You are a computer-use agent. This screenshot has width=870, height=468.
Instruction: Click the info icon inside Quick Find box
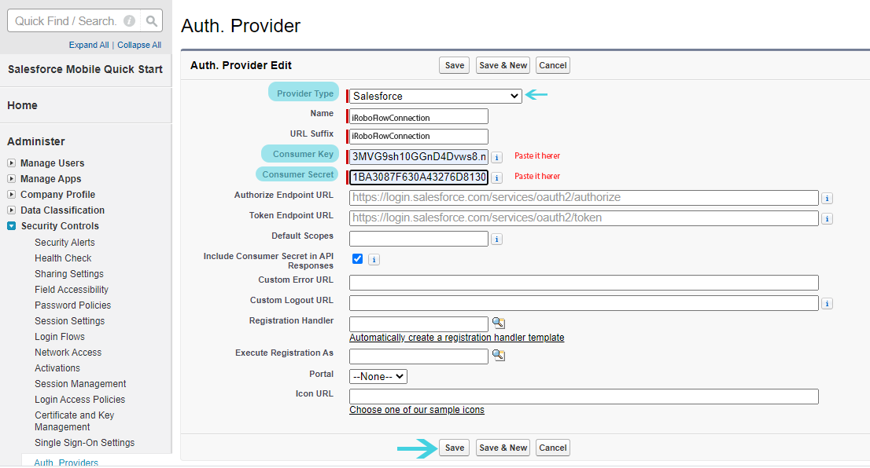click(129, 21)
